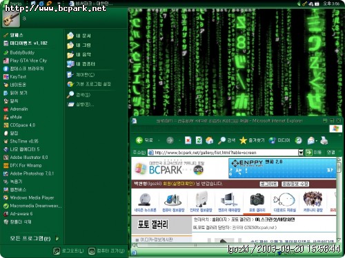This screenshot has height=258, width=345.
Task: Go to the Home page via house icon
Action: 209,140
